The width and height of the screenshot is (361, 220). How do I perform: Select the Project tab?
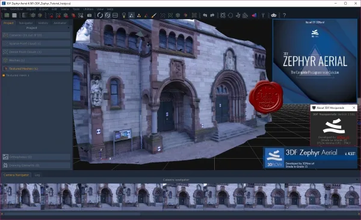(x=8, y=23)
